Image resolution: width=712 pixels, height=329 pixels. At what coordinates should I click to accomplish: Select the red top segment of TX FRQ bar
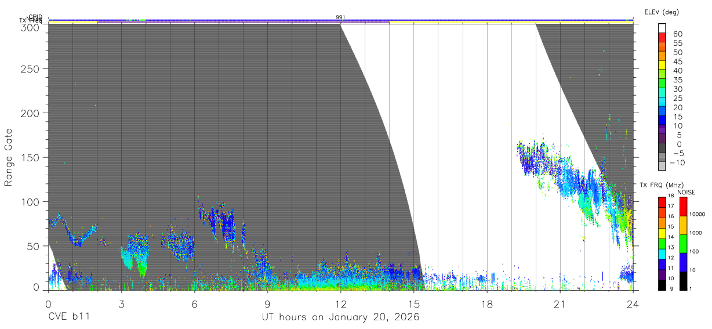coord(662,202)
